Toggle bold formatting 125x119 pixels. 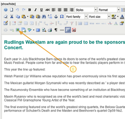pos(30,10)
